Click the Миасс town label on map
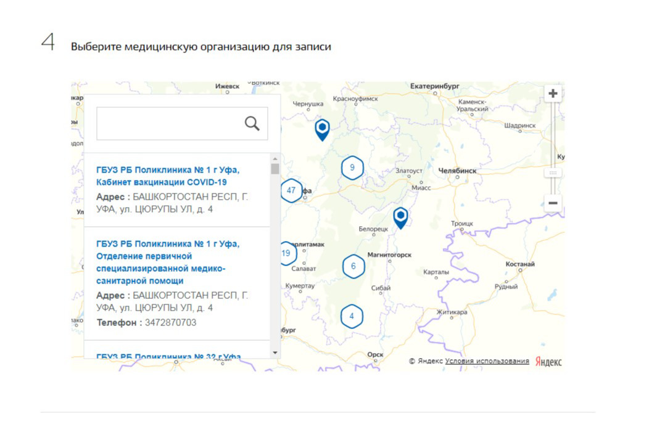 tap(421, 188)
